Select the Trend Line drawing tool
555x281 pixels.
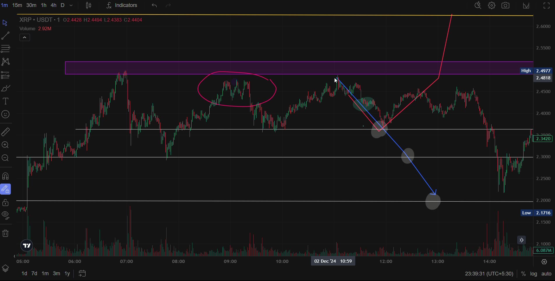pyautogui.click(x=5, y=35)
